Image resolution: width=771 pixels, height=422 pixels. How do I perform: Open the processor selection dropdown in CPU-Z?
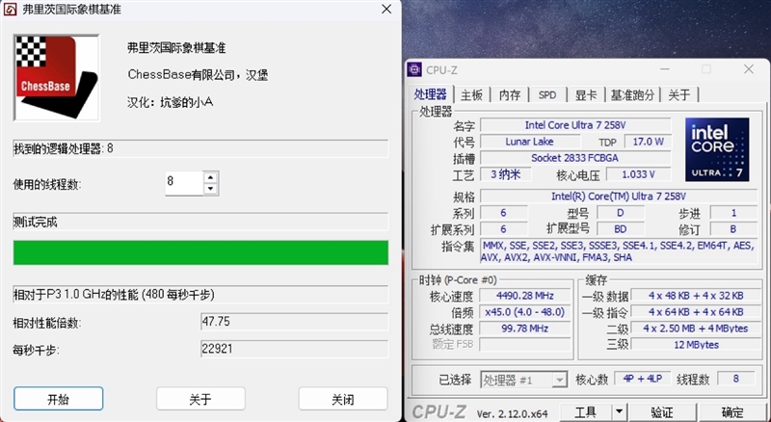[x=522, y=380]
